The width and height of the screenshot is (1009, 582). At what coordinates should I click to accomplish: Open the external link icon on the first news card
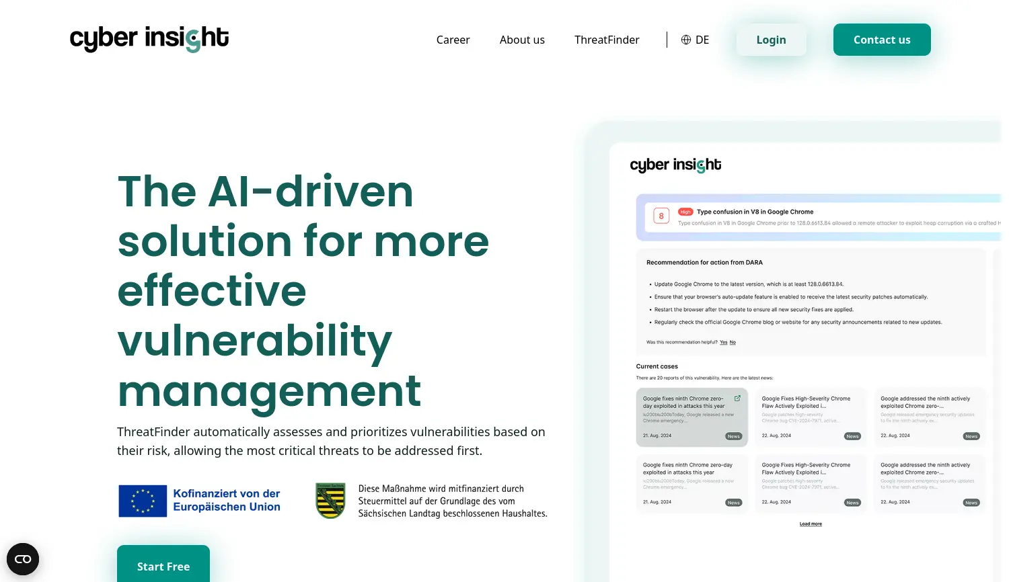pos(737,398)
